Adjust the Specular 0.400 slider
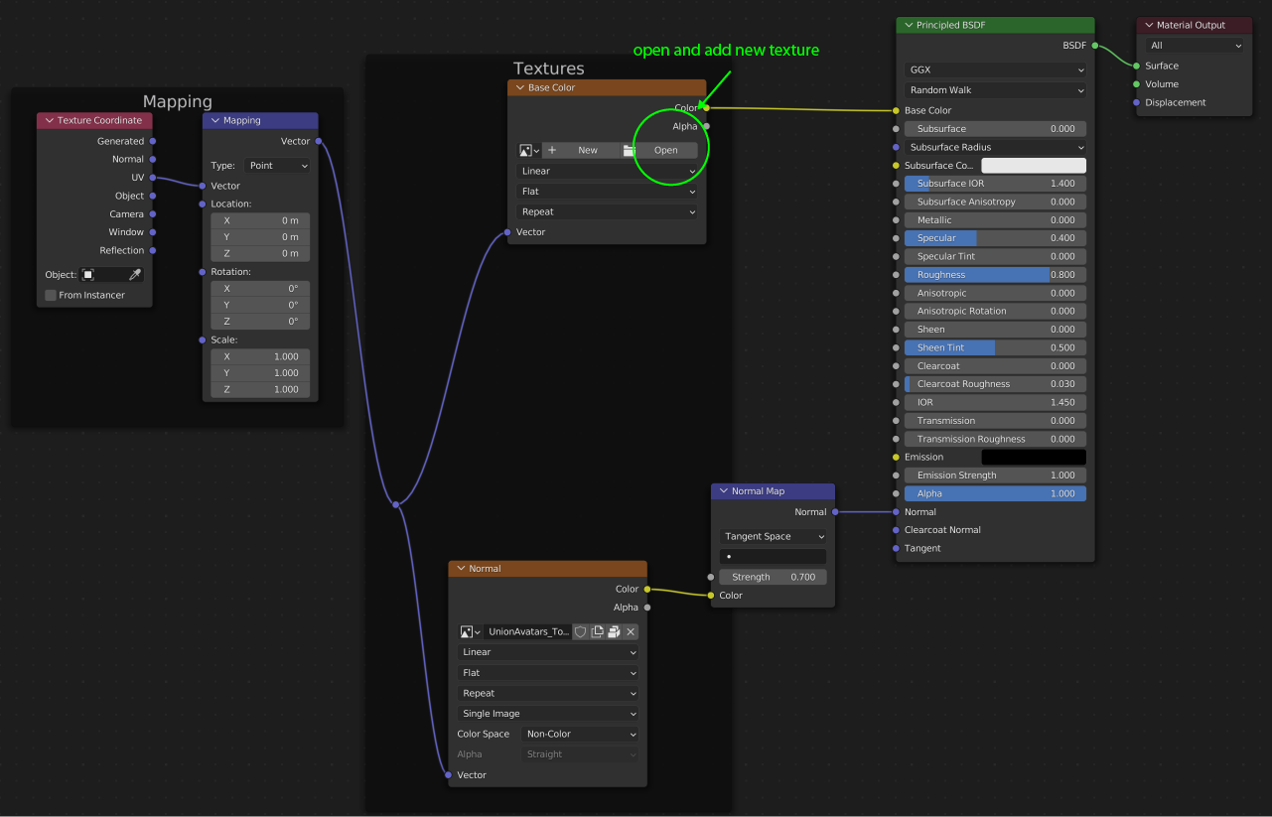Screen dimensions: 1272x817 tap(995, 238)
